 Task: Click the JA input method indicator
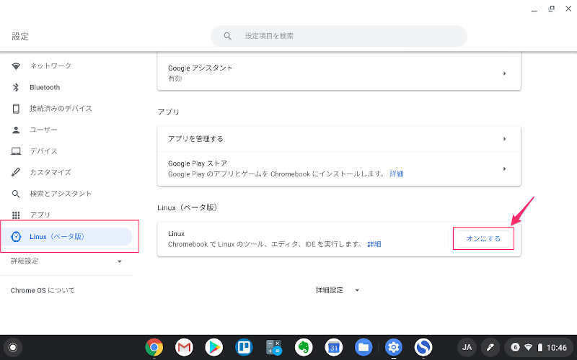tap(467, 347)
